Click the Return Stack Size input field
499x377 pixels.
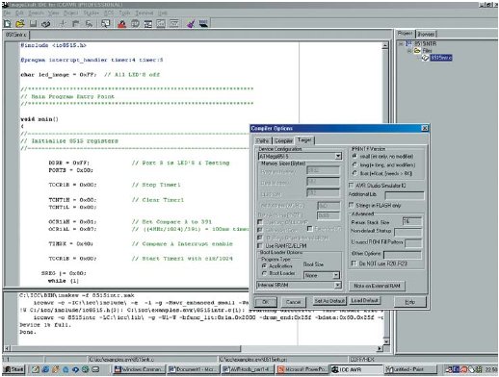(412, 221)
